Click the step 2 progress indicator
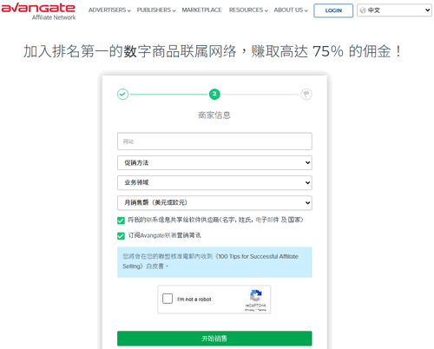Screen dimensions: 434x349 pos(214,94)
